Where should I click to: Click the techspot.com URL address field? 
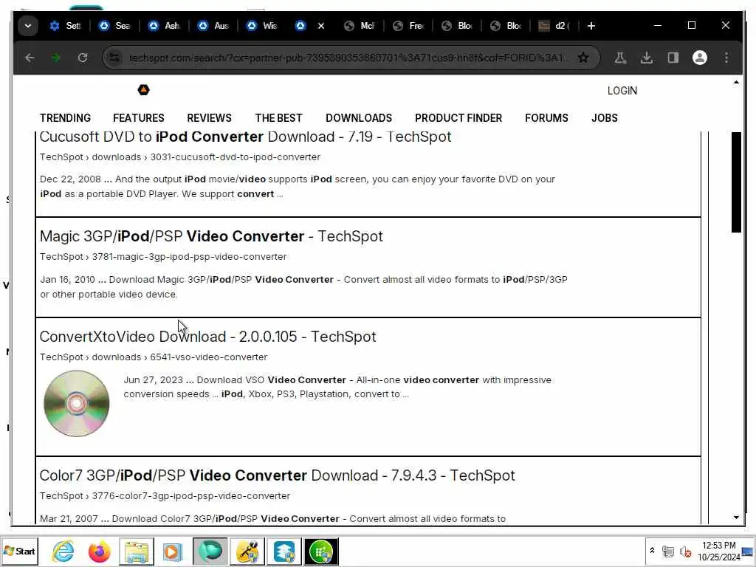click(x=349, y=58)
